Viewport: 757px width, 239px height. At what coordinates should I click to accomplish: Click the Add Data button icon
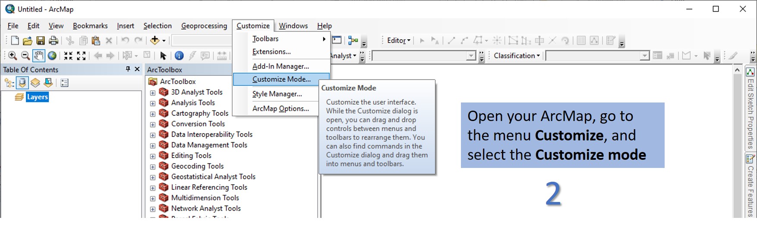155,40
